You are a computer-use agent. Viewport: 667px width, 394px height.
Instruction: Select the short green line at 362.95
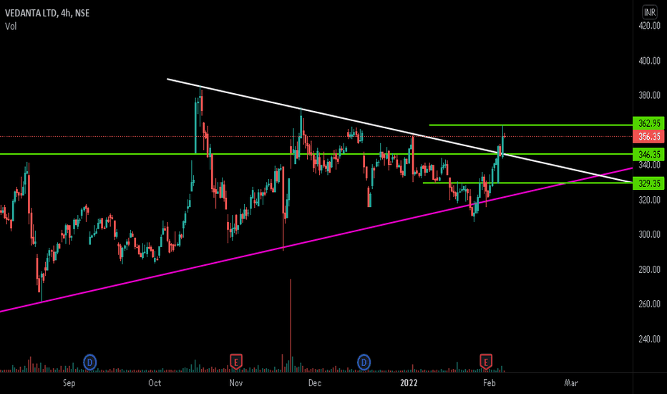click(x=531, y=125)
